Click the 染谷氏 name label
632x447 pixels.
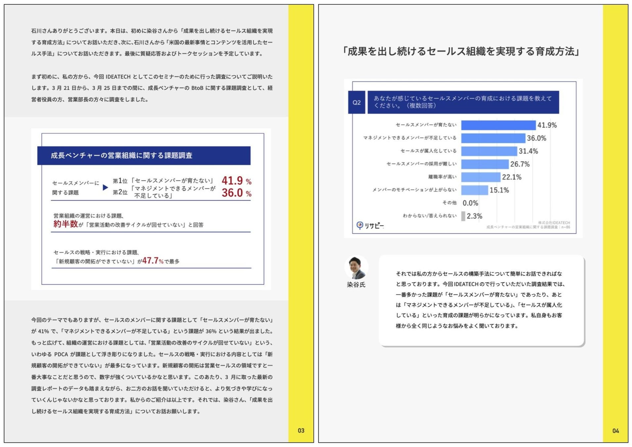click(356, 285)
